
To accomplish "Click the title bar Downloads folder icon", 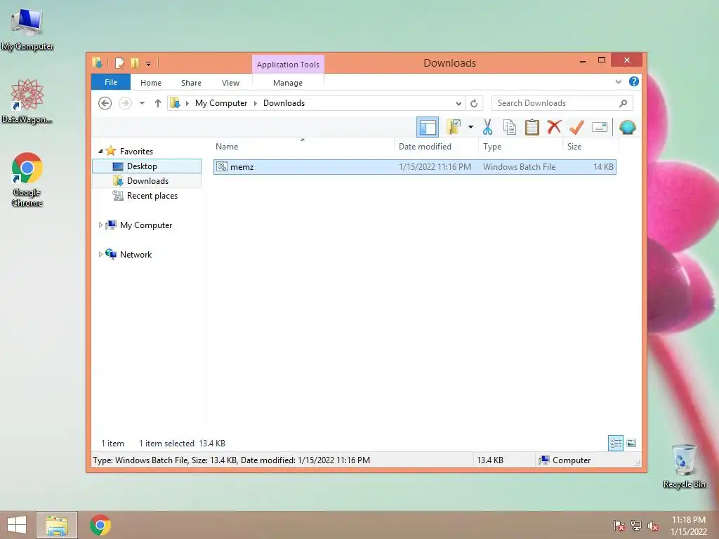I will (97, 62).
